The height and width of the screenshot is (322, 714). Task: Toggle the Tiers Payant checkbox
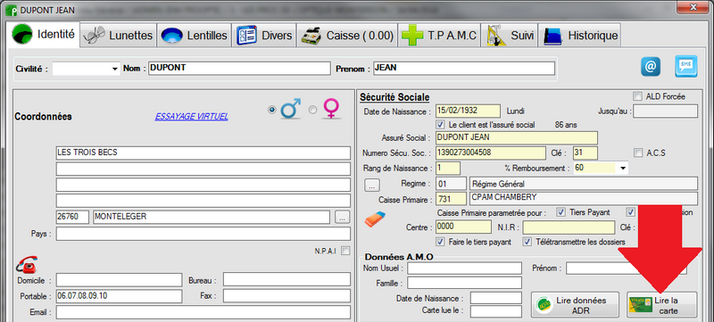click(561, 212)
